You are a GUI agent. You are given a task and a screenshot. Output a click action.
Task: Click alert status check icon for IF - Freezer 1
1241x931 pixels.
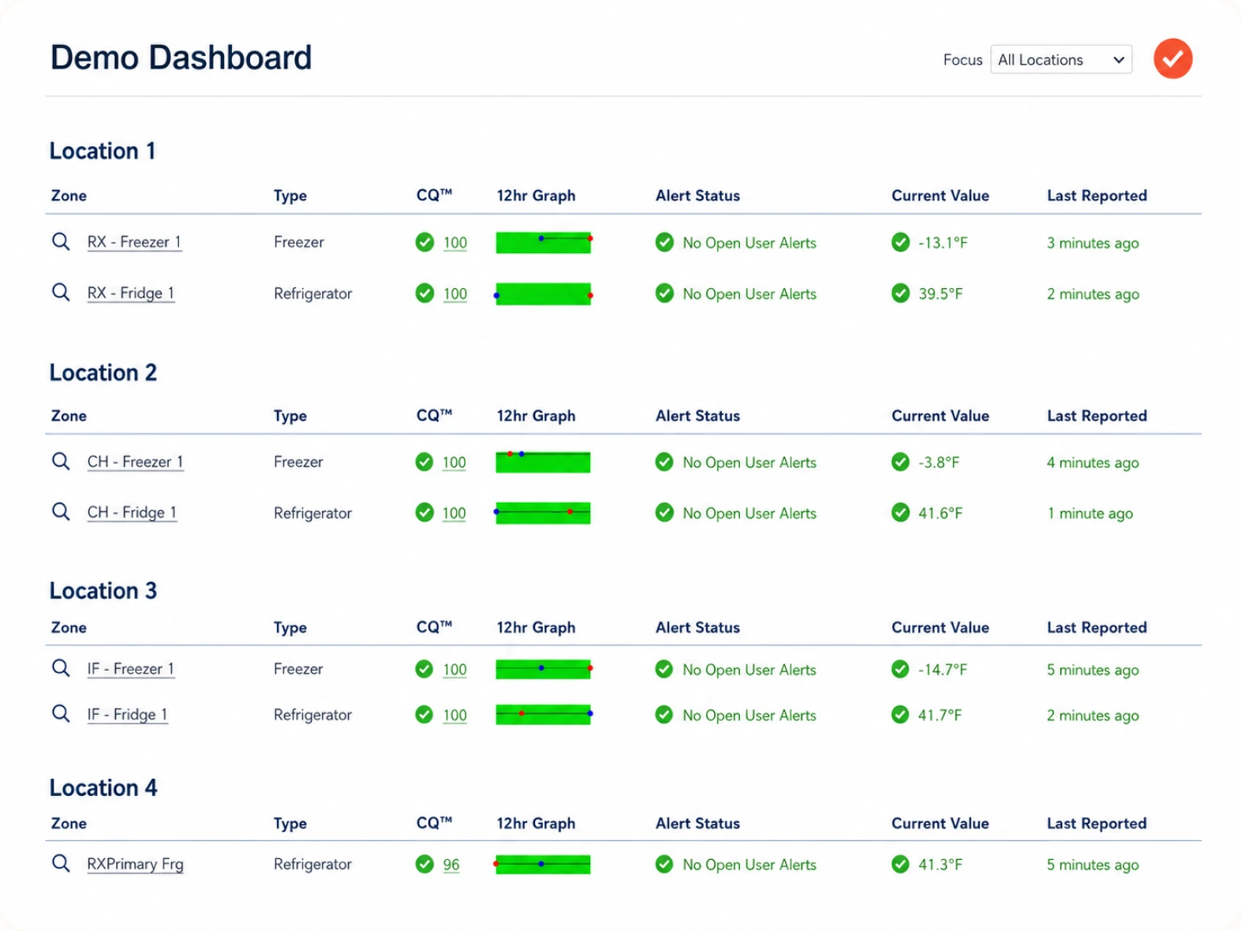664,669
